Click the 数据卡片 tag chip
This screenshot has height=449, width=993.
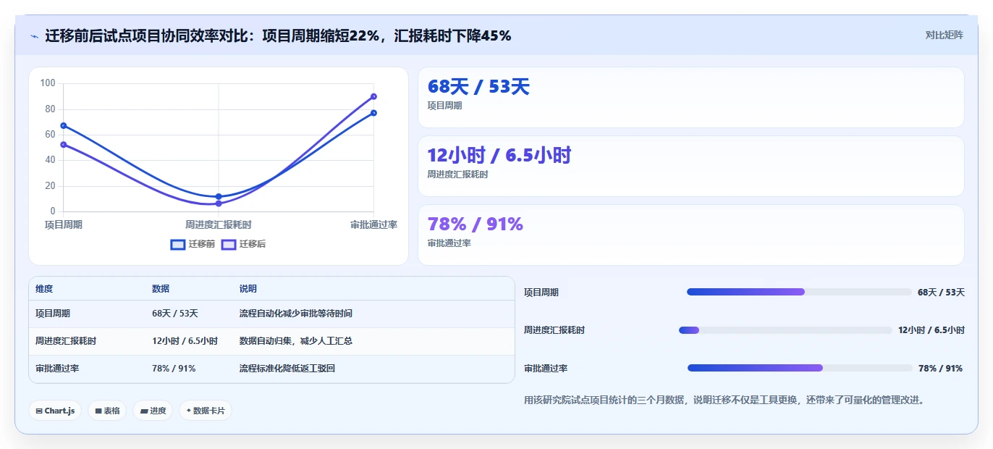tap(206, 411)
